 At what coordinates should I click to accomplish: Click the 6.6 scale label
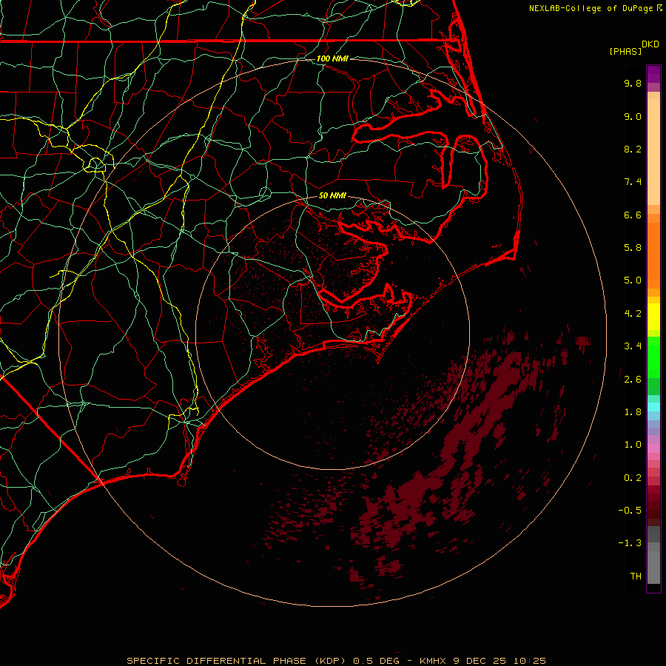(x=633, y=215)
